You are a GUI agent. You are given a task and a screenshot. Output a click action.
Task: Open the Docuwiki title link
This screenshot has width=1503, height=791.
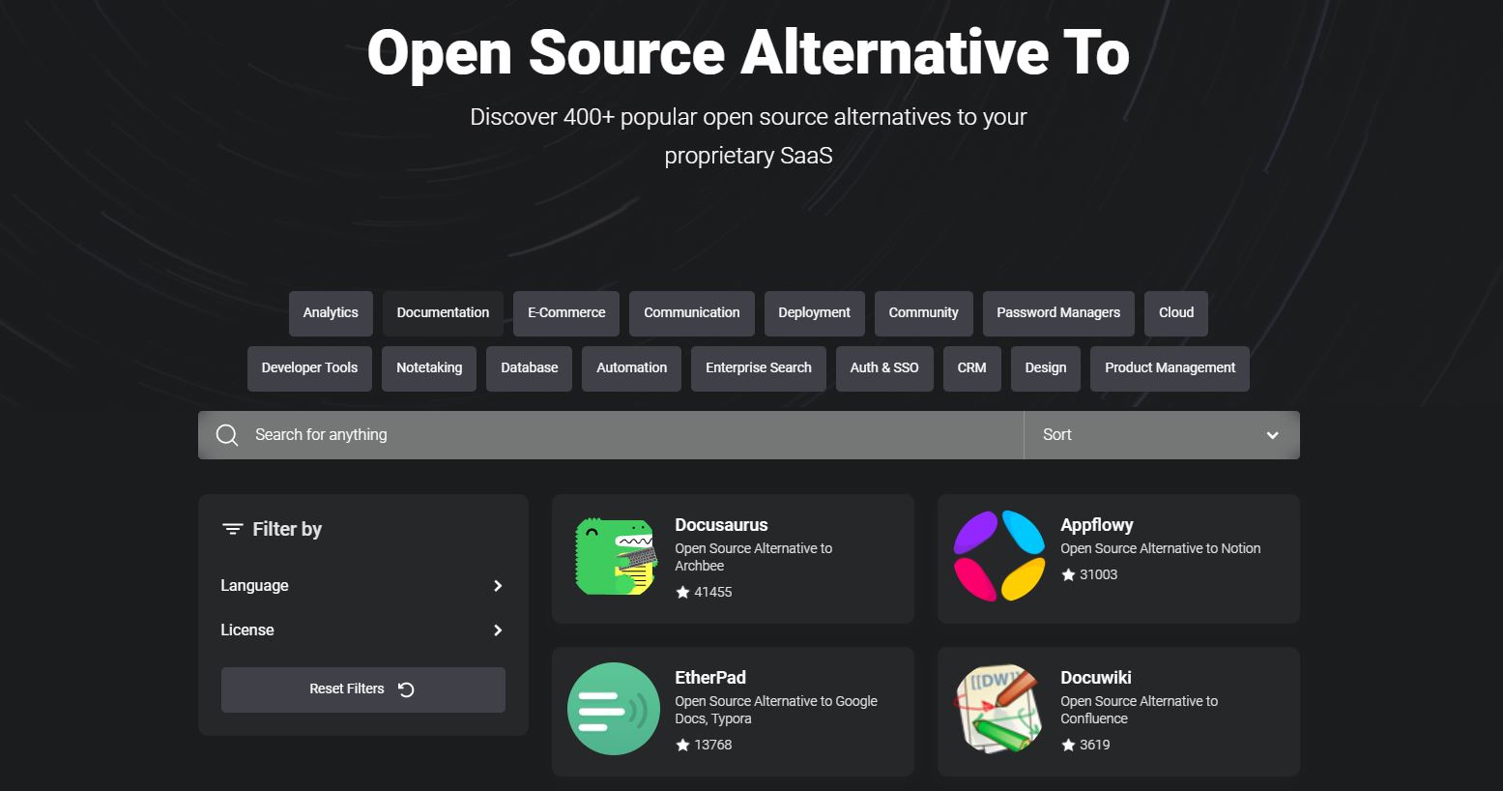pyautogui.click(x=1096, y=678)
